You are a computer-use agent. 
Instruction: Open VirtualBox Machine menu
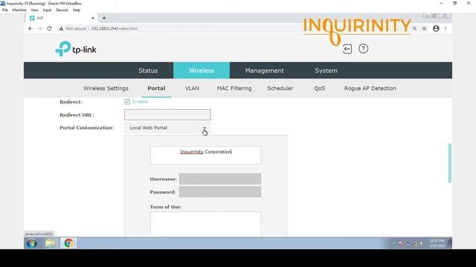(19, 10)
